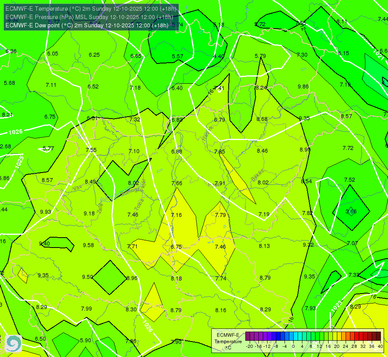Click the 4.40 temperature value
The height and width of the screenshot is (357, 388).
(x=219, y=56)
